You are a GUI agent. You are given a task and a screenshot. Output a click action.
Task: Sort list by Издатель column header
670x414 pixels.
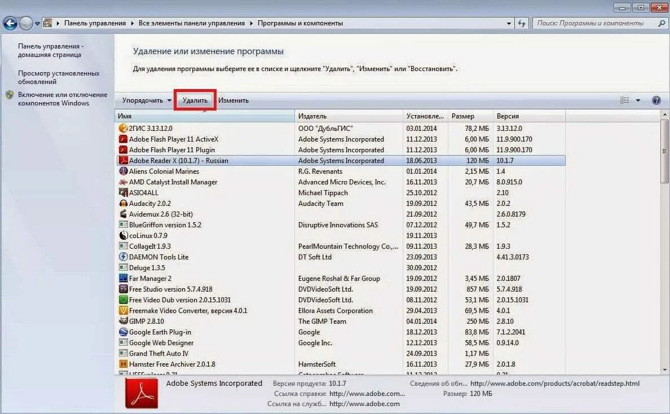[349, 116]
